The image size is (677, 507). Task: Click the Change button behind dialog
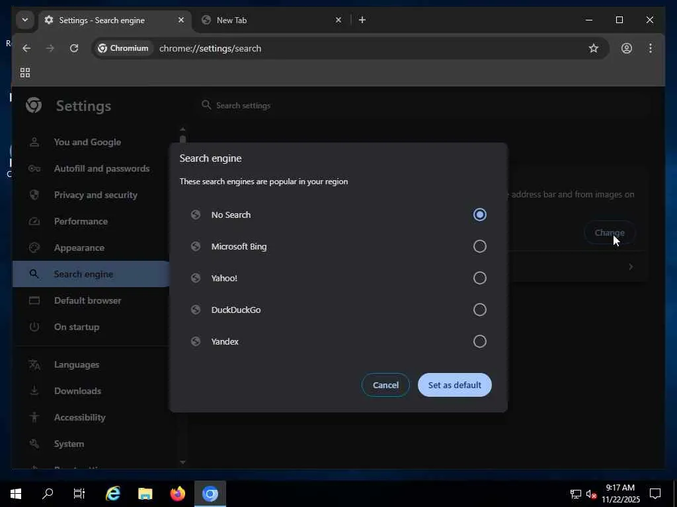[x=609, y=232]
